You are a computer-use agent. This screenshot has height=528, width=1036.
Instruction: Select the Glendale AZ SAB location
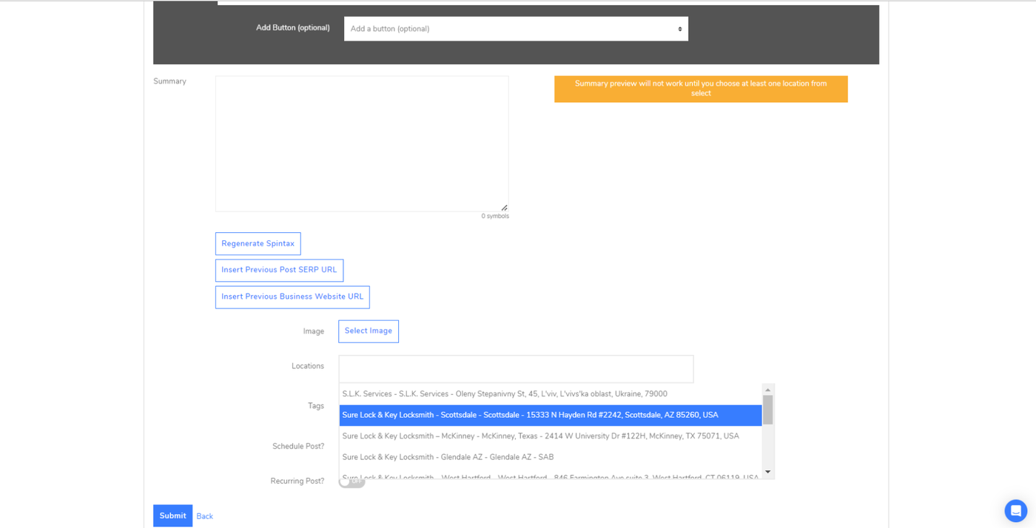coord(448,457)
